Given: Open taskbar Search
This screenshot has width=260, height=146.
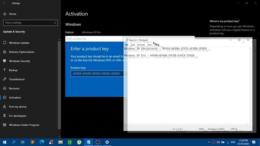Looking at the screenshot, I should pyautogui.click(x=13, y=142).
